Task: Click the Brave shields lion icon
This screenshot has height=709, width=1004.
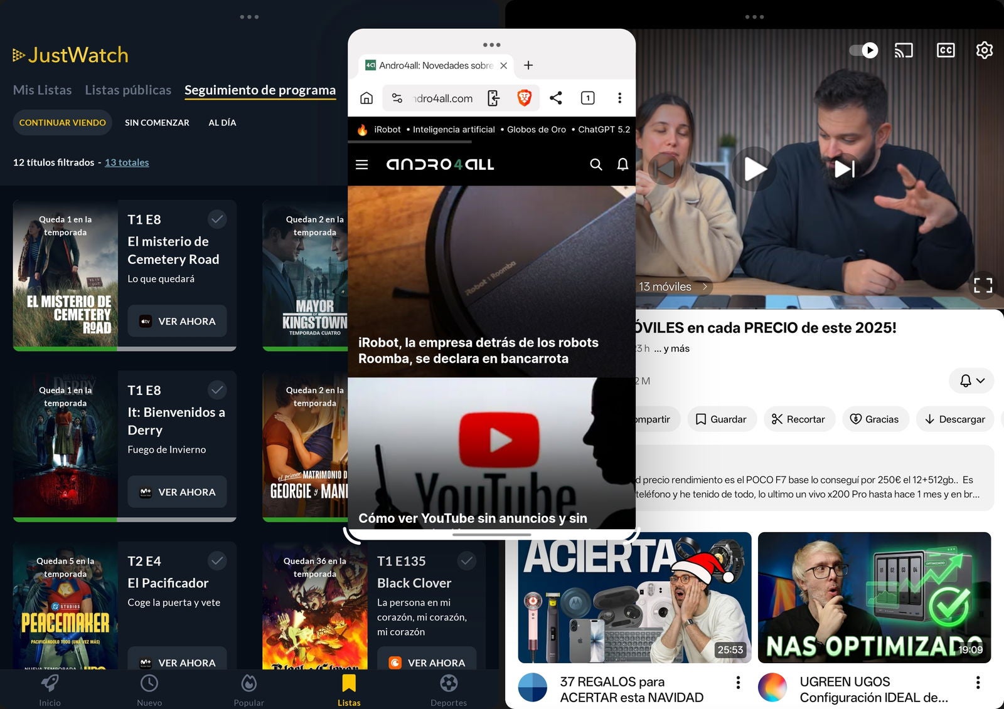Action: pyautogui.click(x=524, y=98)
